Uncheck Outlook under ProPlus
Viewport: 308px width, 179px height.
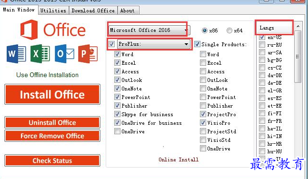pos(117,80)
